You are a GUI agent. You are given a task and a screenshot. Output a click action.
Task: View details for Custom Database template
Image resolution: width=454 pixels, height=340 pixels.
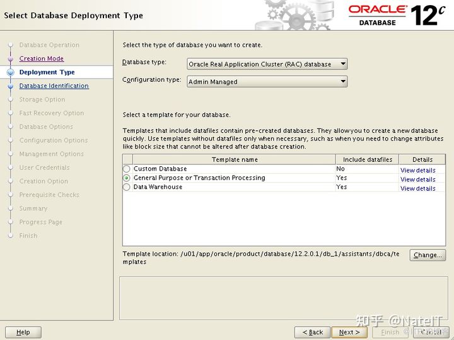418,170
